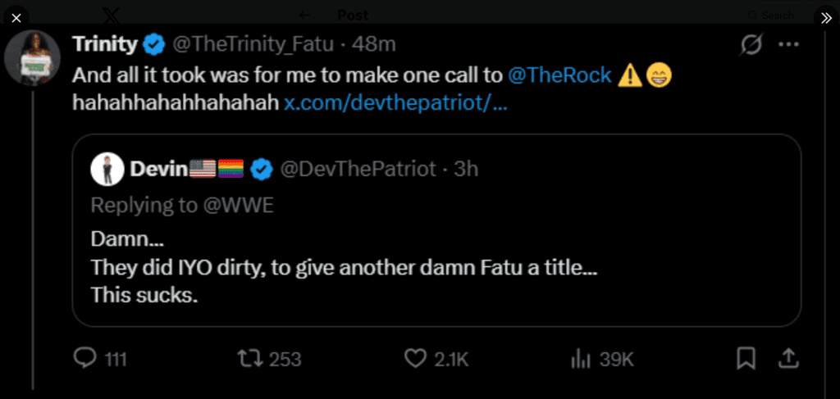This screenshot has height=399, width=840.
Task: Like the post with the heart icon
Action: tap(417, 358)
